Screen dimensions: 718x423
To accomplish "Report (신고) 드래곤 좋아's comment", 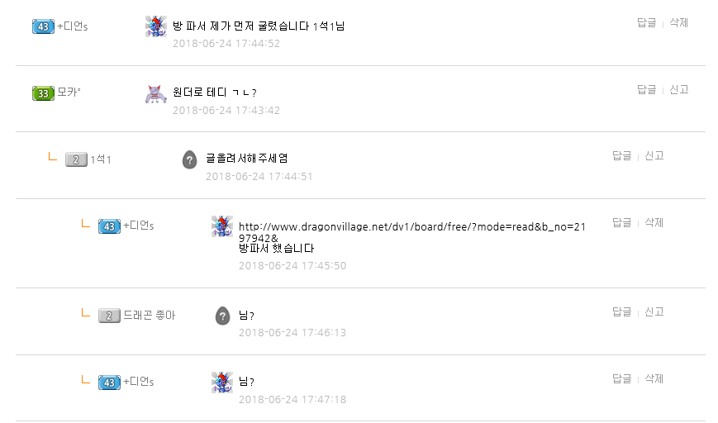I will pyautogui.click(x=654, y=311).
